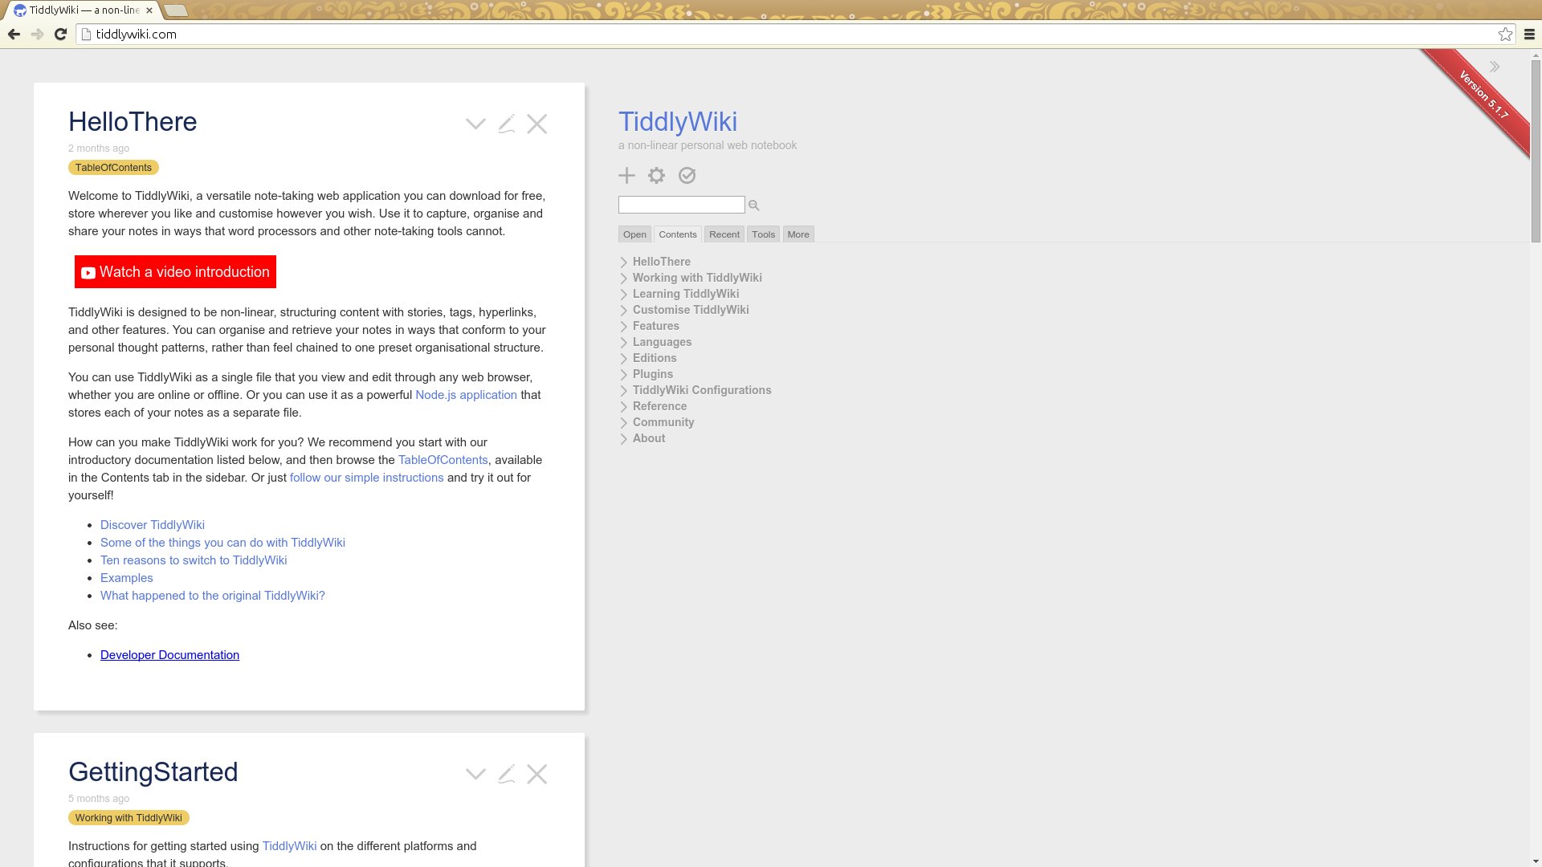Switch to the Recent sidebar tab

click(x=724, y=234)
